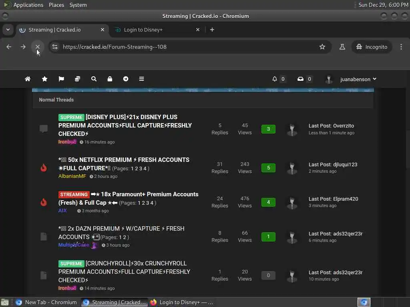The height and width of the screenshot is (307, 410).
Task: Click the STREAMING tag on Paramount+ thread
Action: point(74,195)
